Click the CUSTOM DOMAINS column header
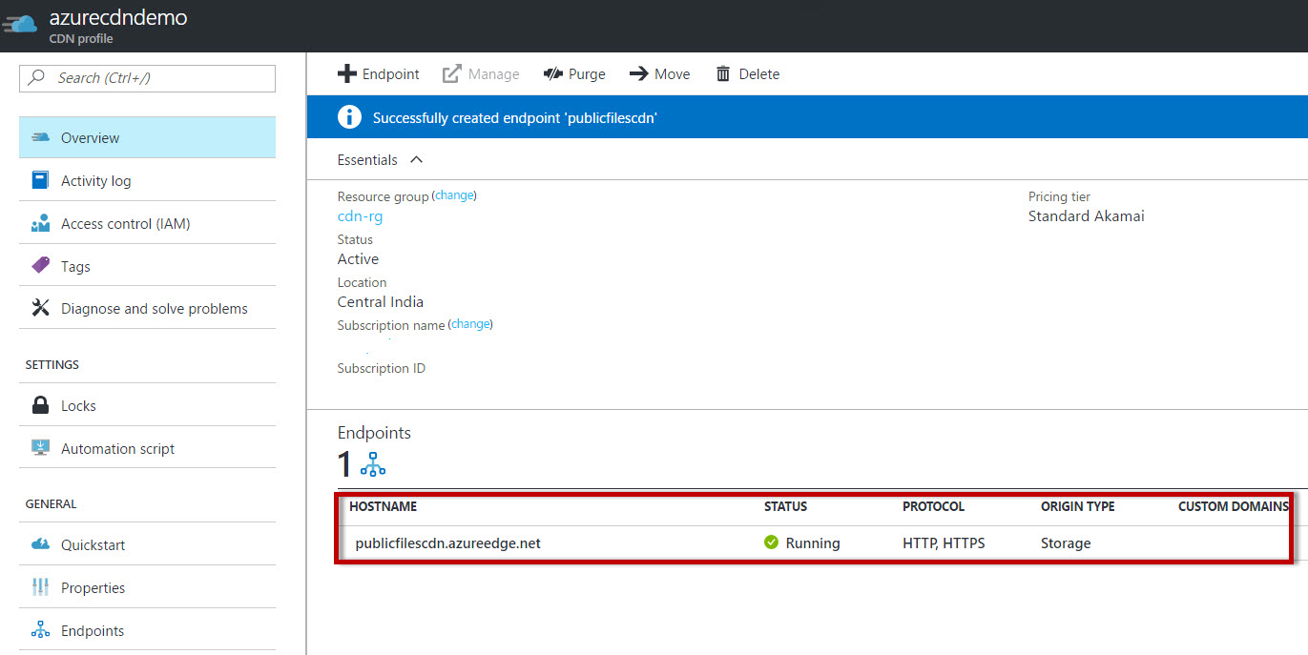This screenshot has height=655, width=1308. tap(1234, 506)
